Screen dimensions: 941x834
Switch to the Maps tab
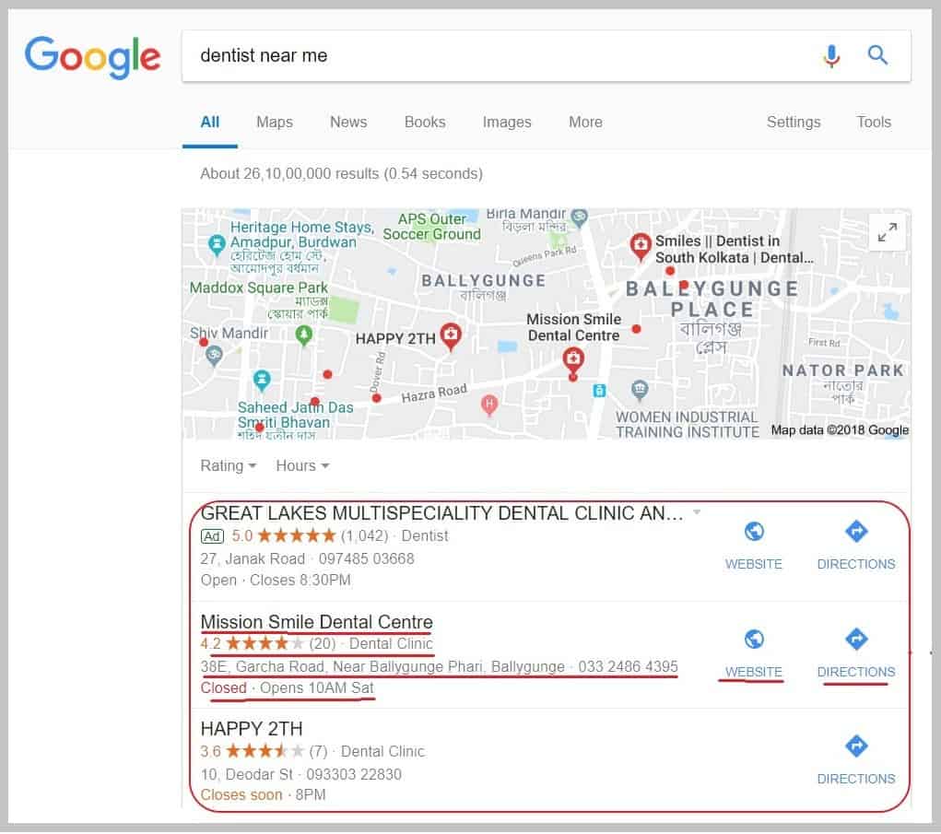pyautogui.click(x=275, y=122)
